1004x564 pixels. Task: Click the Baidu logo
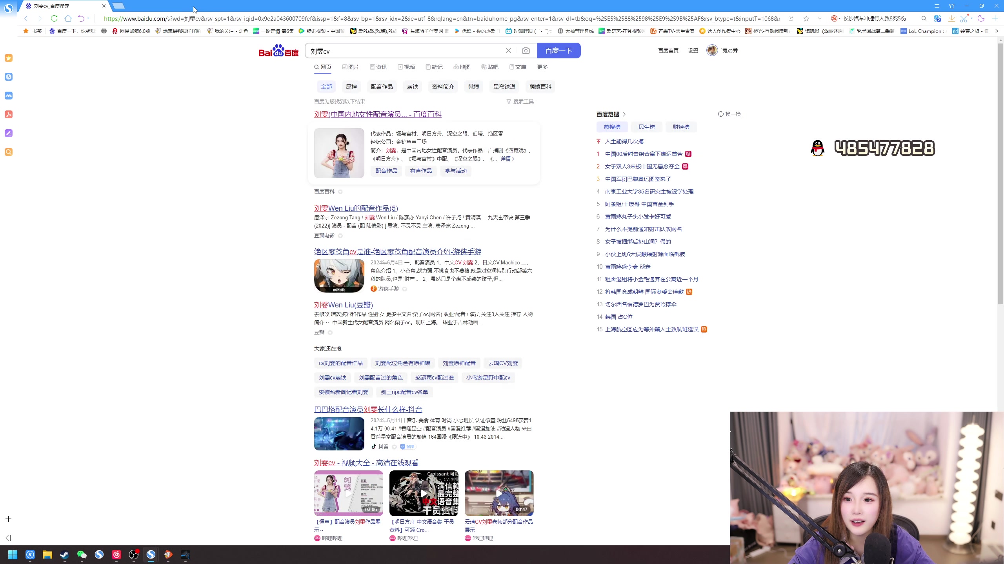click(x=278, y=51)
